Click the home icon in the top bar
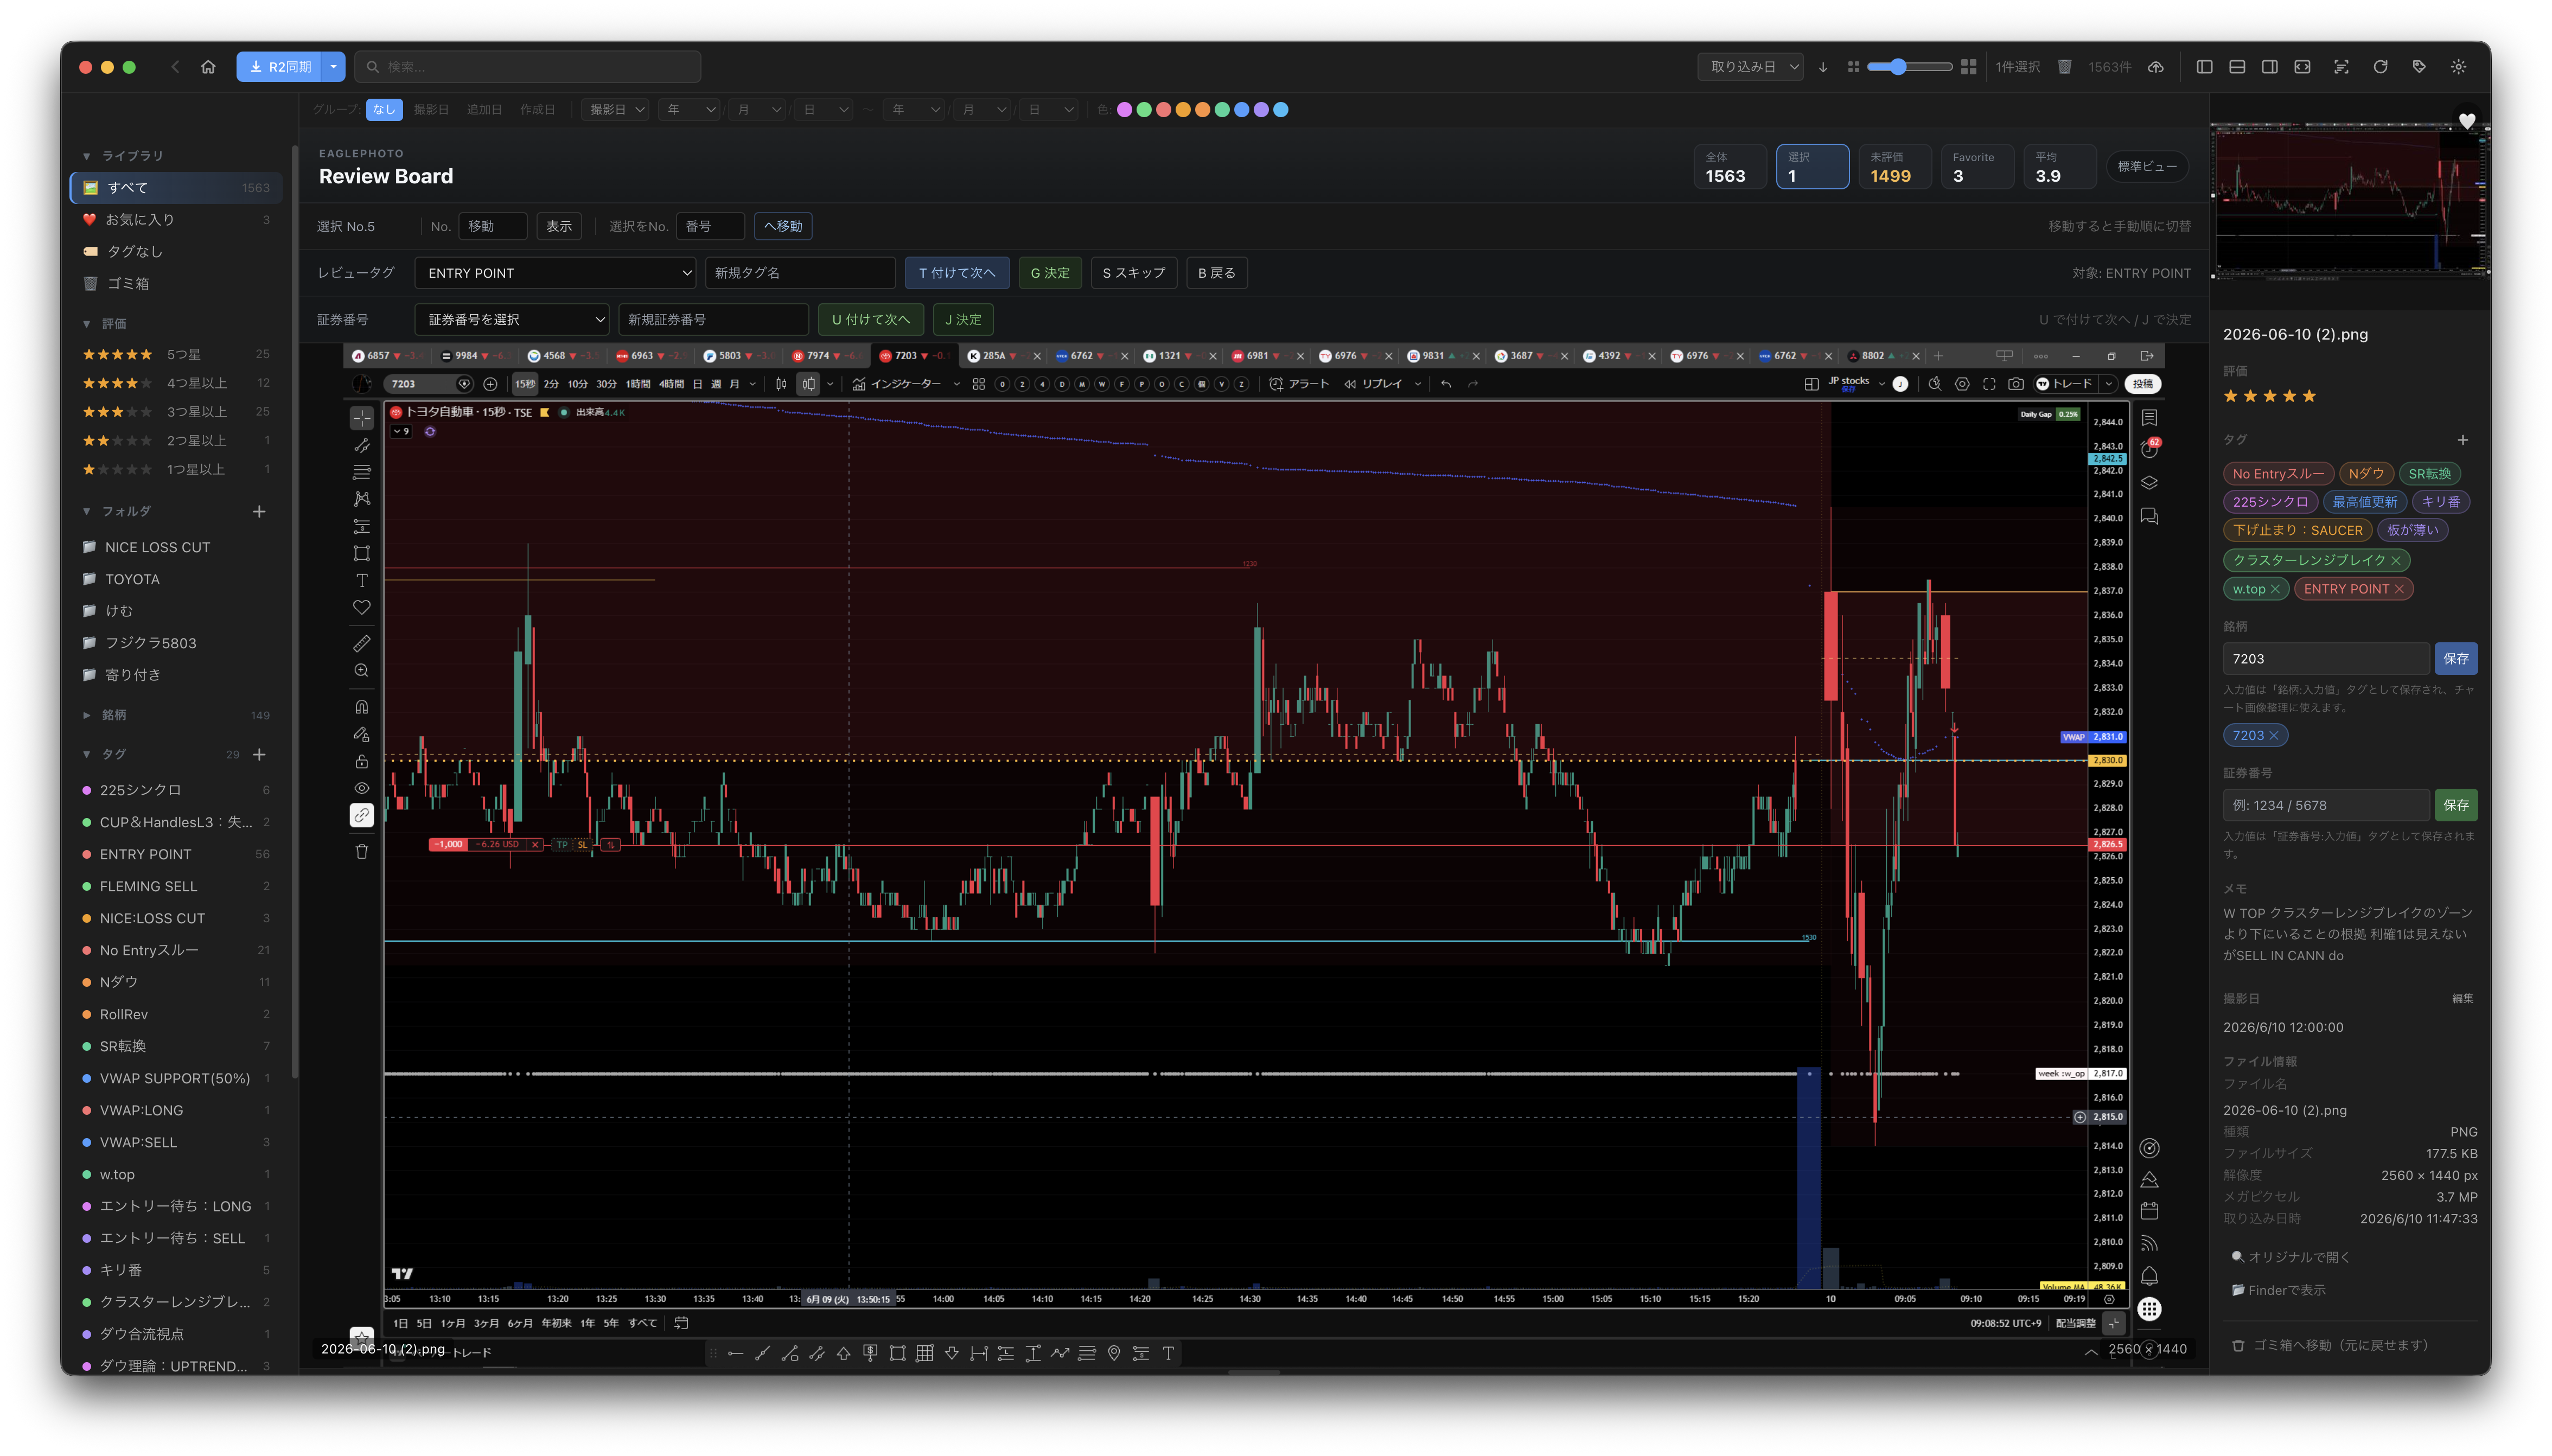Image resolution: width=2552 pixels, height=1456 pixels. click(x=208, y=67)
